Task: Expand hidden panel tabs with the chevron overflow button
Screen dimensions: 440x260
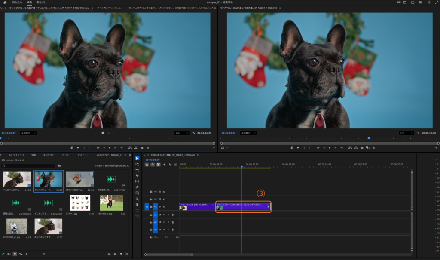Action: pos(130,155)
